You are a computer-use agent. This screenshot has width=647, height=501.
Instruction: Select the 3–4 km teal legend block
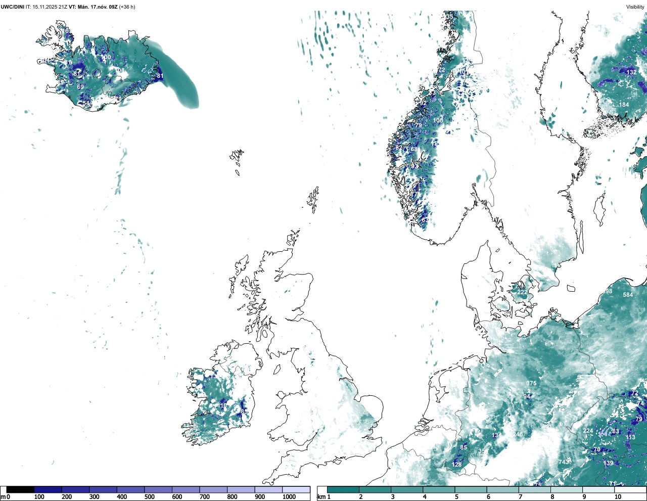pos(407,489)
